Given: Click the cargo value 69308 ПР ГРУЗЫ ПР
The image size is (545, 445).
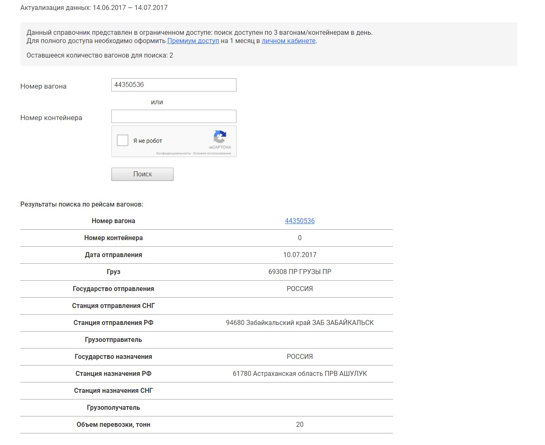Looking at the screenshot, I should click(x=300, y=272).
